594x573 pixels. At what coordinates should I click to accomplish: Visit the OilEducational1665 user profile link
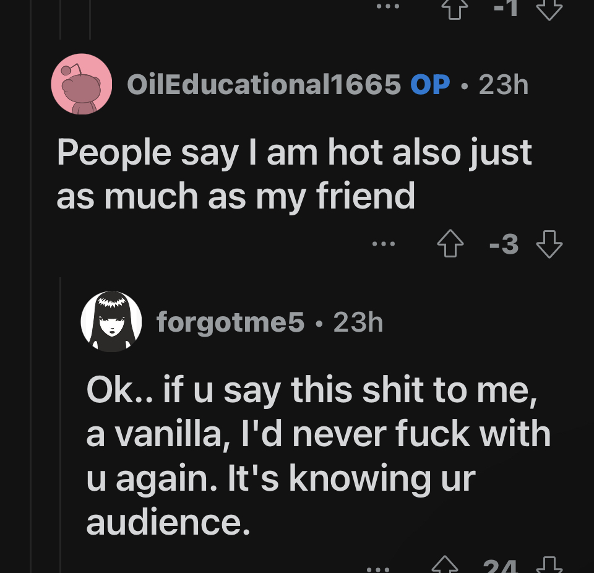[264, 84]
